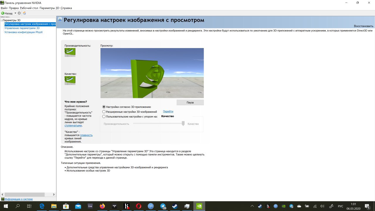
Task: Open the Параметры 3D menu
Action: pos(49,8)
